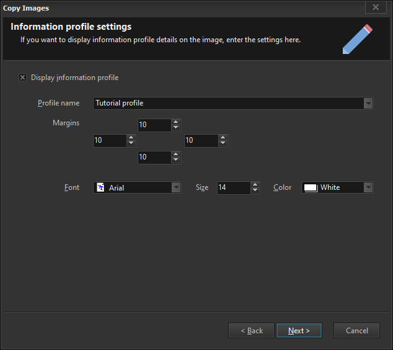This screenshot has height=350, width=393.
Task: Proceed with the Next button
Action: (299, 331)
